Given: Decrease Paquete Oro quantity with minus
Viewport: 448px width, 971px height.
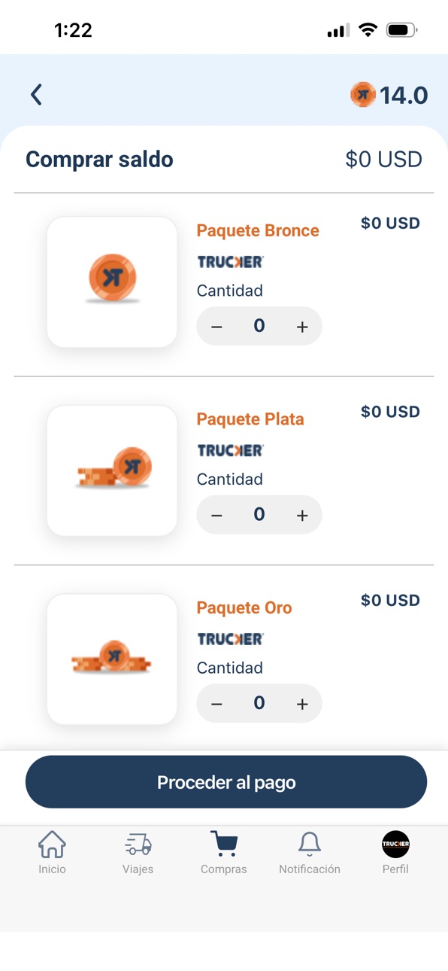Looking at the screenshot, I should tap(216, 704).
